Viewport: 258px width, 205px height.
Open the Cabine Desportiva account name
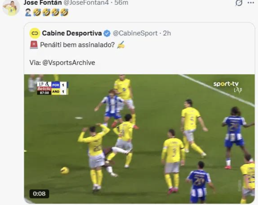click(x=72, y=33)
